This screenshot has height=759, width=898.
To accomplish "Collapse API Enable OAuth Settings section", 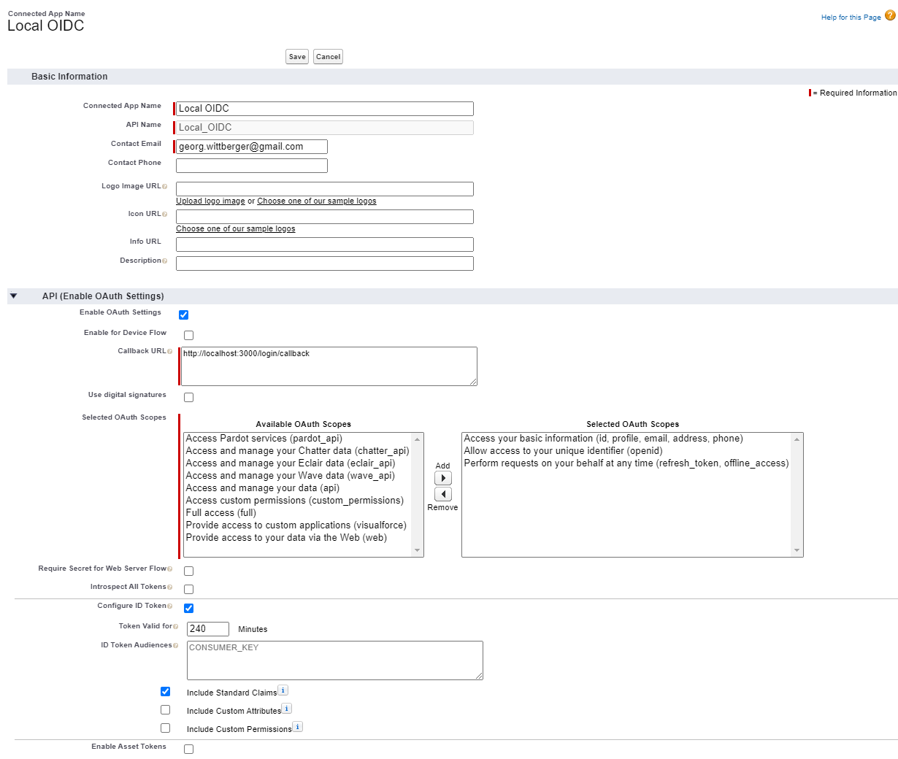I will click(13, 296).
